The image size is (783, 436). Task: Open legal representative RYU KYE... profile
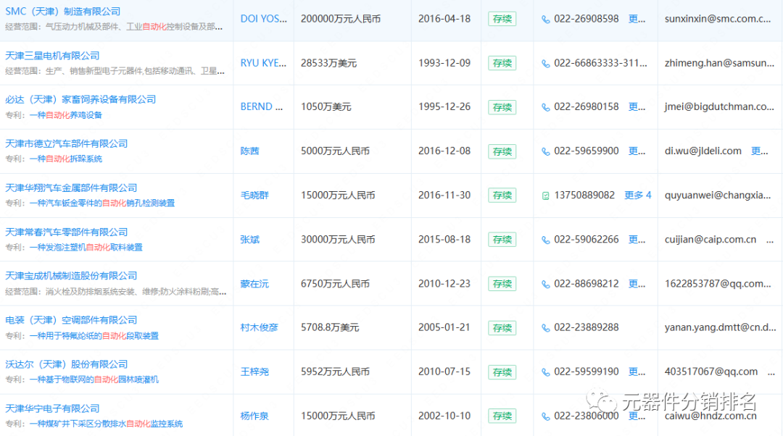tap(263, 63)
